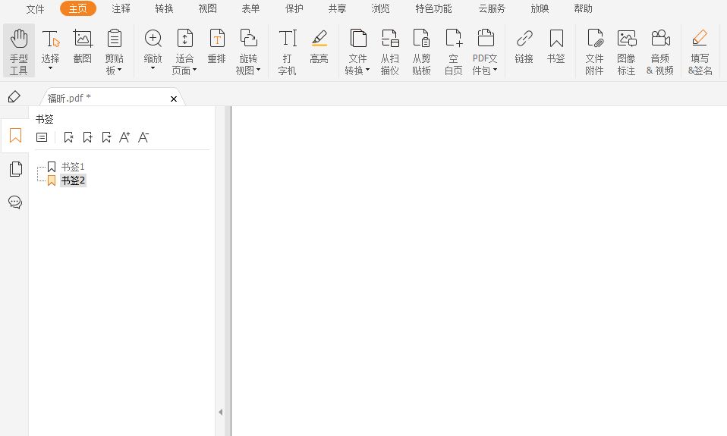Increase bookmark font size (A+)

[124, 137]
